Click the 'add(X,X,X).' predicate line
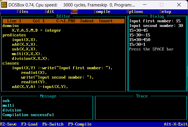188x127 pixels. pyautogui.click(x=25, y=44)
